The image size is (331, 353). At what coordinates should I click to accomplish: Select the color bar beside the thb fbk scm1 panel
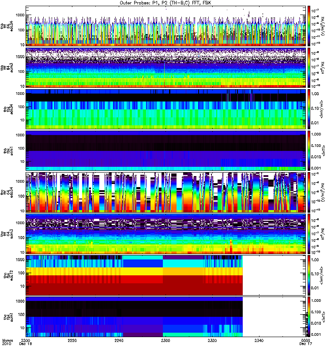(x=309, y=150)
